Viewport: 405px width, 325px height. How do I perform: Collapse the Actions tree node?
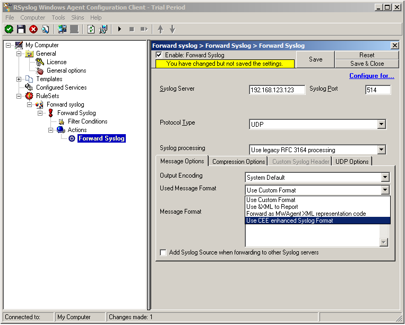(50, 130)
